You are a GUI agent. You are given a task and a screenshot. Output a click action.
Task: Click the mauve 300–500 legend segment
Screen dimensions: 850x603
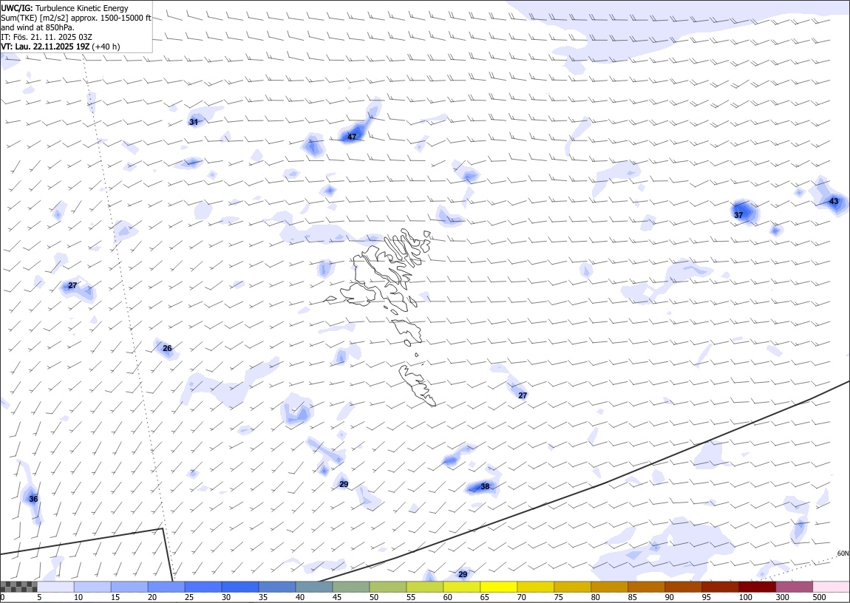[x=794, y=587]
